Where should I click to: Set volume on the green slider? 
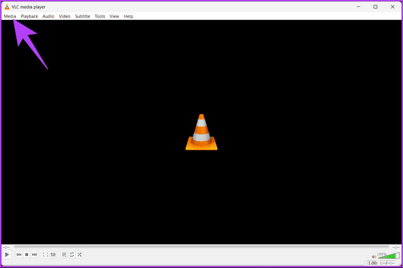(388, 256)
